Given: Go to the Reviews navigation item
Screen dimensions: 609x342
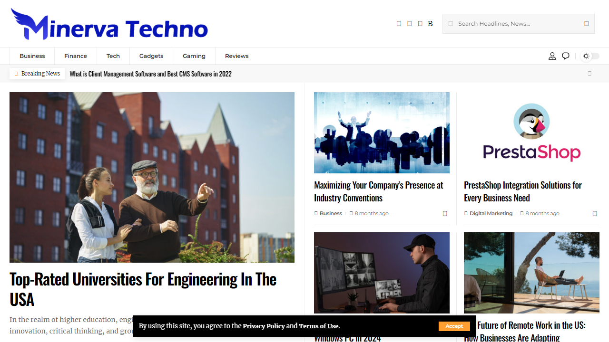Looking at the screenshot, I should pyautogui.click(x=236, y=56).
